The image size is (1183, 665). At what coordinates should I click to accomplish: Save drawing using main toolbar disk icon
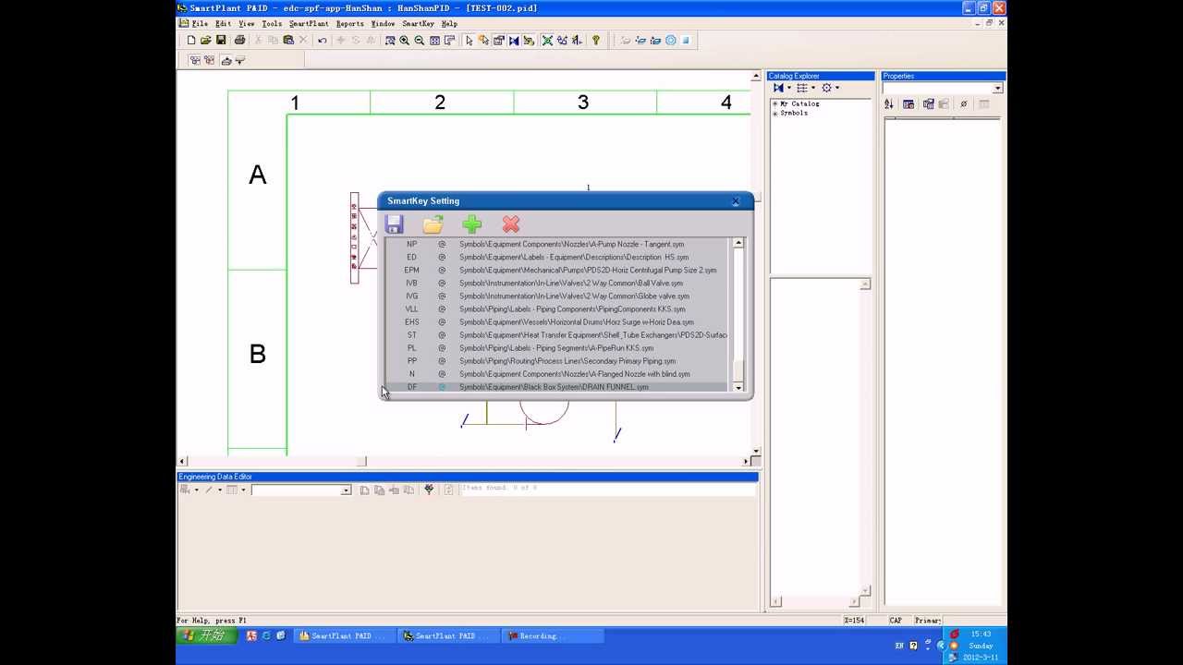pyautogui.click(x=221, y=41)
